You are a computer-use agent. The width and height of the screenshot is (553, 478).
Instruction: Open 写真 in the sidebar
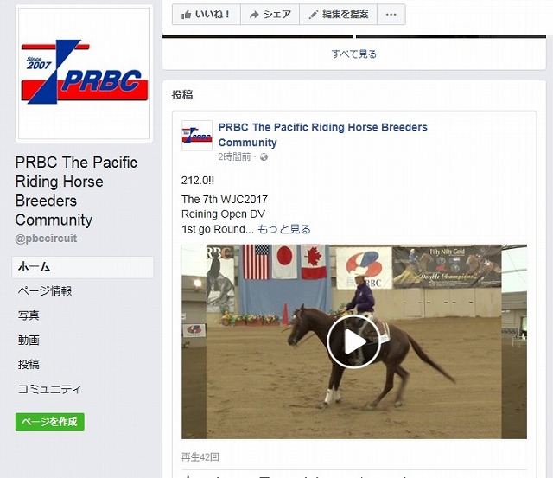[x=29, y=315]
